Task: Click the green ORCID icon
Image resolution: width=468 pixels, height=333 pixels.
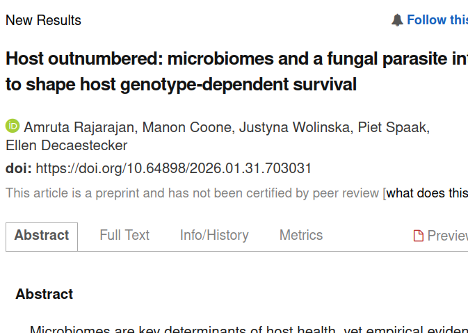Action: (13, 127)
